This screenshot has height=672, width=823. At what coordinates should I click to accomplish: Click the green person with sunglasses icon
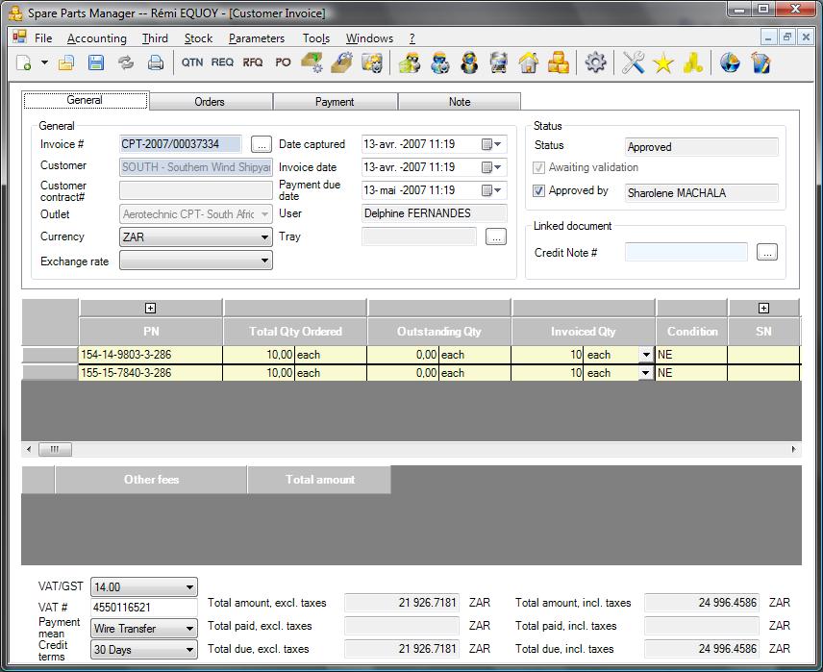click(410, 63)
